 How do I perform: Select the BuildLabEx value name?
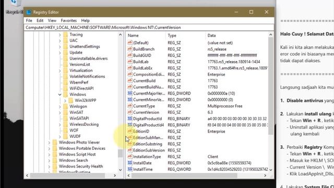tap(142, 68)
